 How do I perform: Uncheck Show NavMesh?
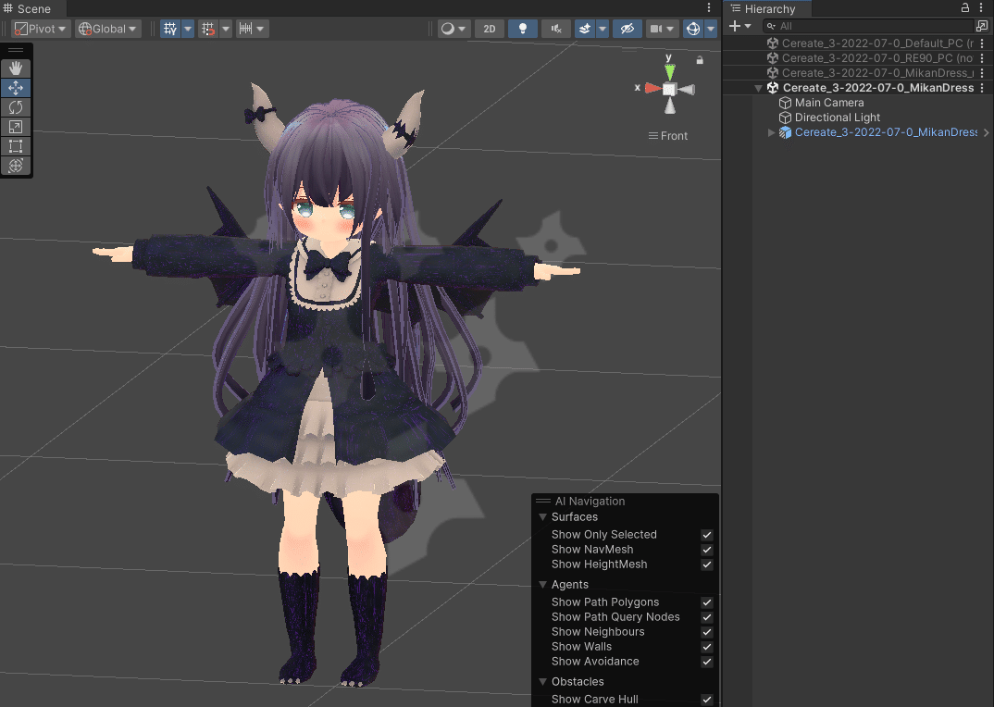click(x=706, y=549)
